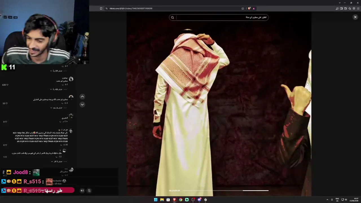361x203 pixels.
Task: Open the tab search dropdown chevron
Action: coord(340,3)
